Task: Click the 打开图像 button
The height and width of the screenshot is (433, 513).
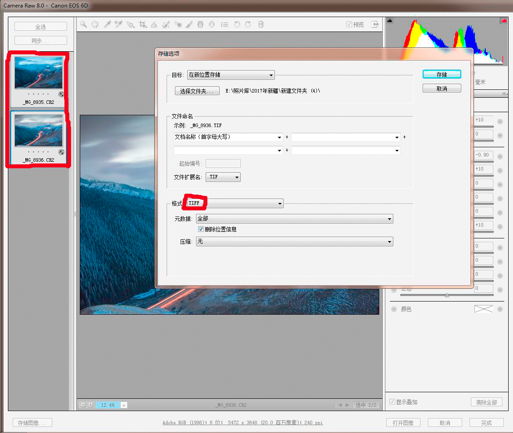Action: click(x=403, y=423)
